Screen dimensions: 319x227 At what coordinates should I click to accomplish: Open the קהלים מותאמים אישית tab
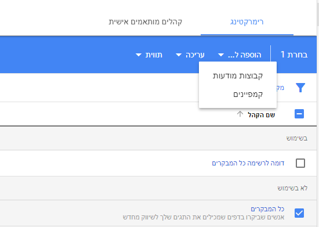(x=145, y=22)
